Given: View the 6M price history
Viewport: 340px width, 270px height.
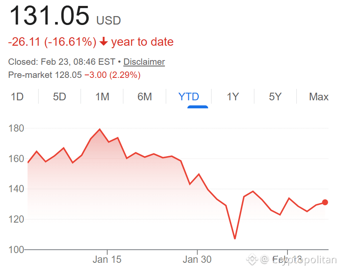Looking at the screenshot, I should (x=145, y=96).
